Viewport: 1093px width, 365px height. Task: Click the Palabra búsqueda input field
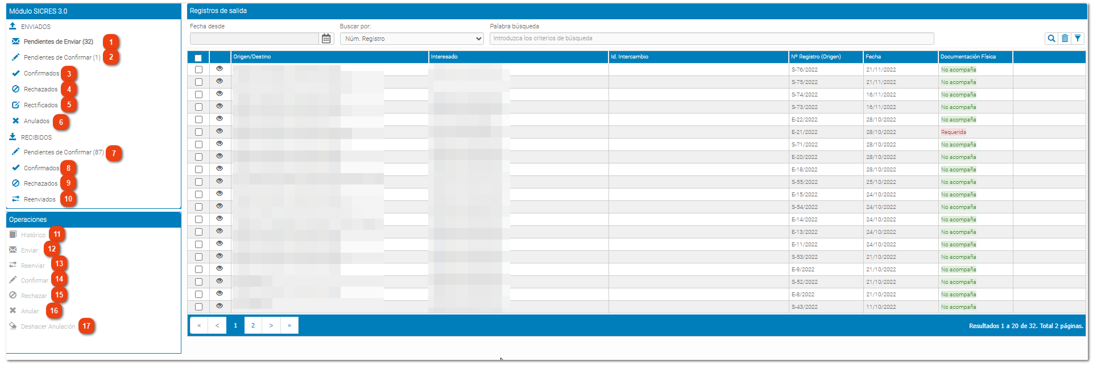(x=712, y=39)
